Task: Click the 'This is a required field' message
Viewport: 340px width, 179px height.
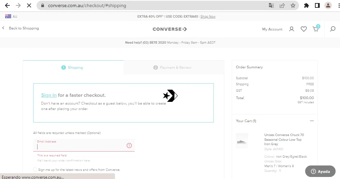Action: click(52, 155)
